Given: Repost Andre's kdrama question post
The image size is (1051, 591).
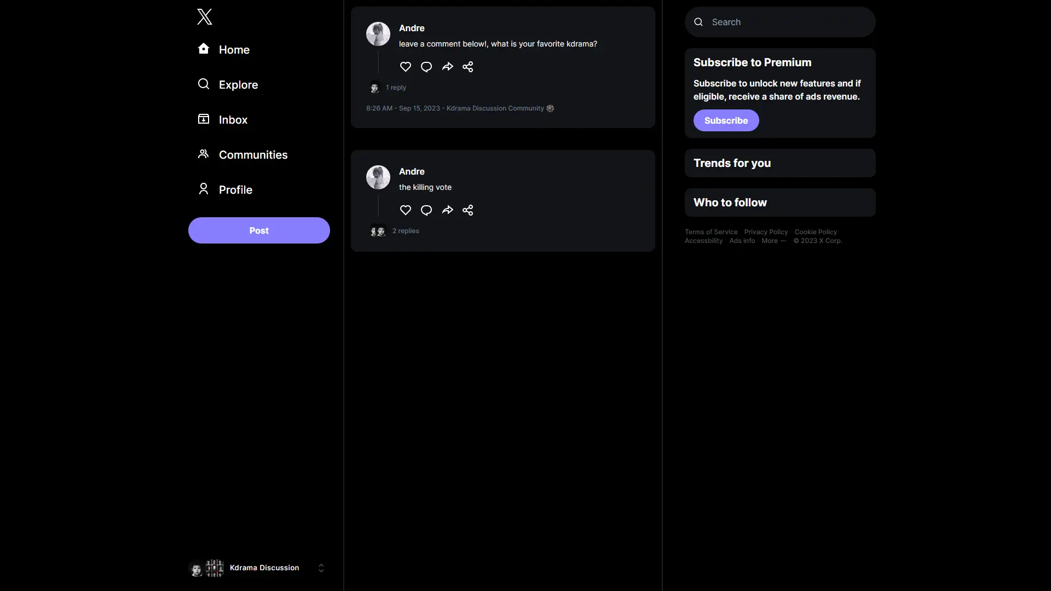Looking at the screenshot, I should (x=447, y=67).
